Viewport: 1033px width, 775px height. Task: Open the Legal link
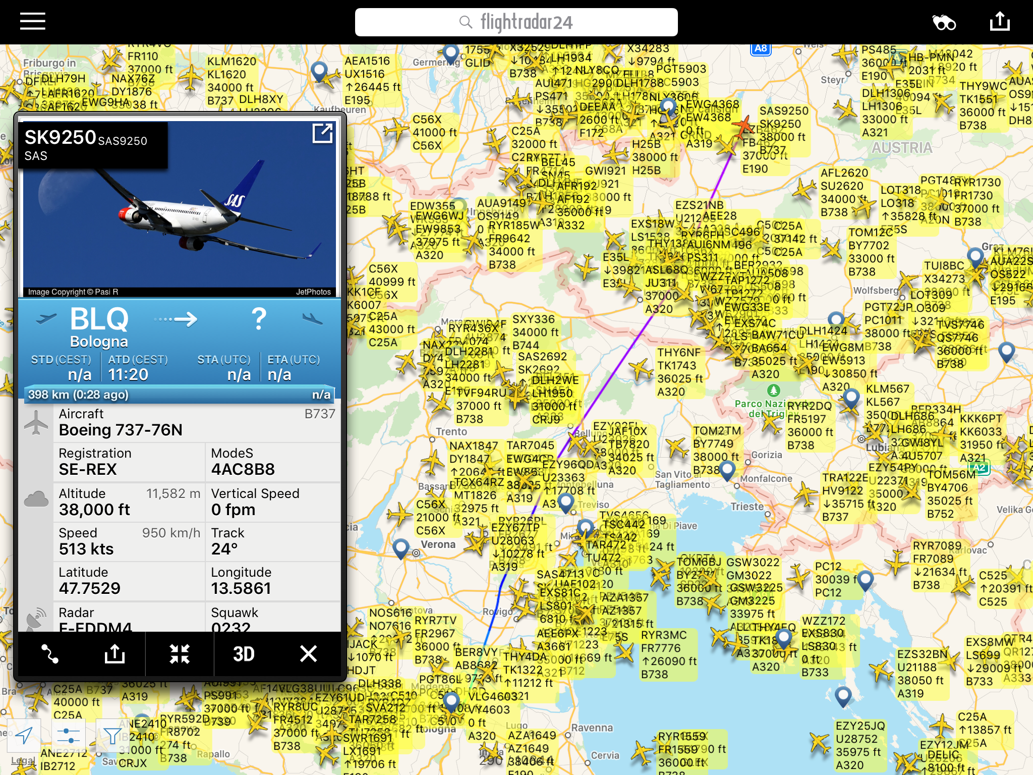coord(23,760)
